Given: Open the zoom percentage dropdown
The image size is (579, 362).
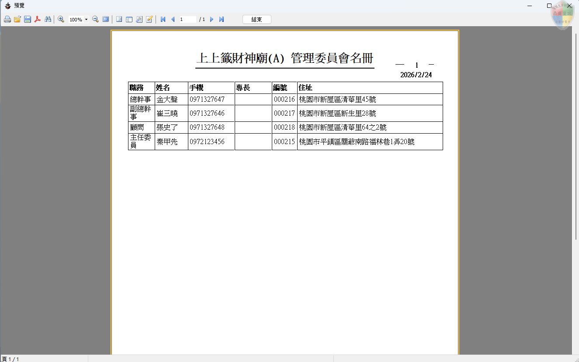Looking at the screenshot, I should (86, 19).
